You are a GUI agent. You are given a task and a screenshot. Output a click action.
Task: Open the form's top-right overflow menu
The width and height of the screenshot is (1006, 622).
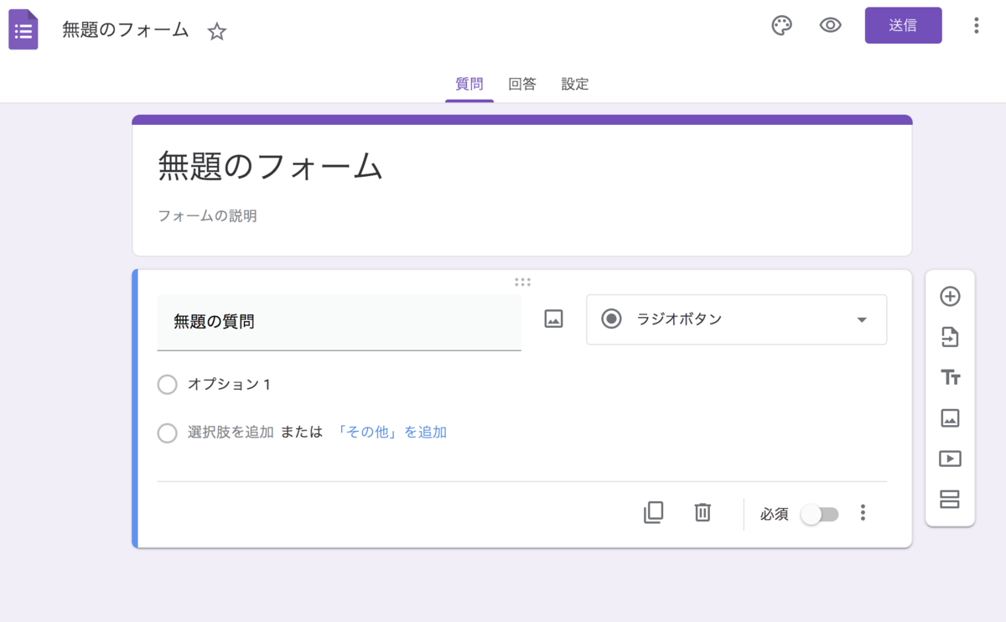point(976,26)
